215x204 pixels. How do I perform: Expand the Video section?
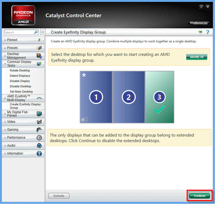point(5,122)
